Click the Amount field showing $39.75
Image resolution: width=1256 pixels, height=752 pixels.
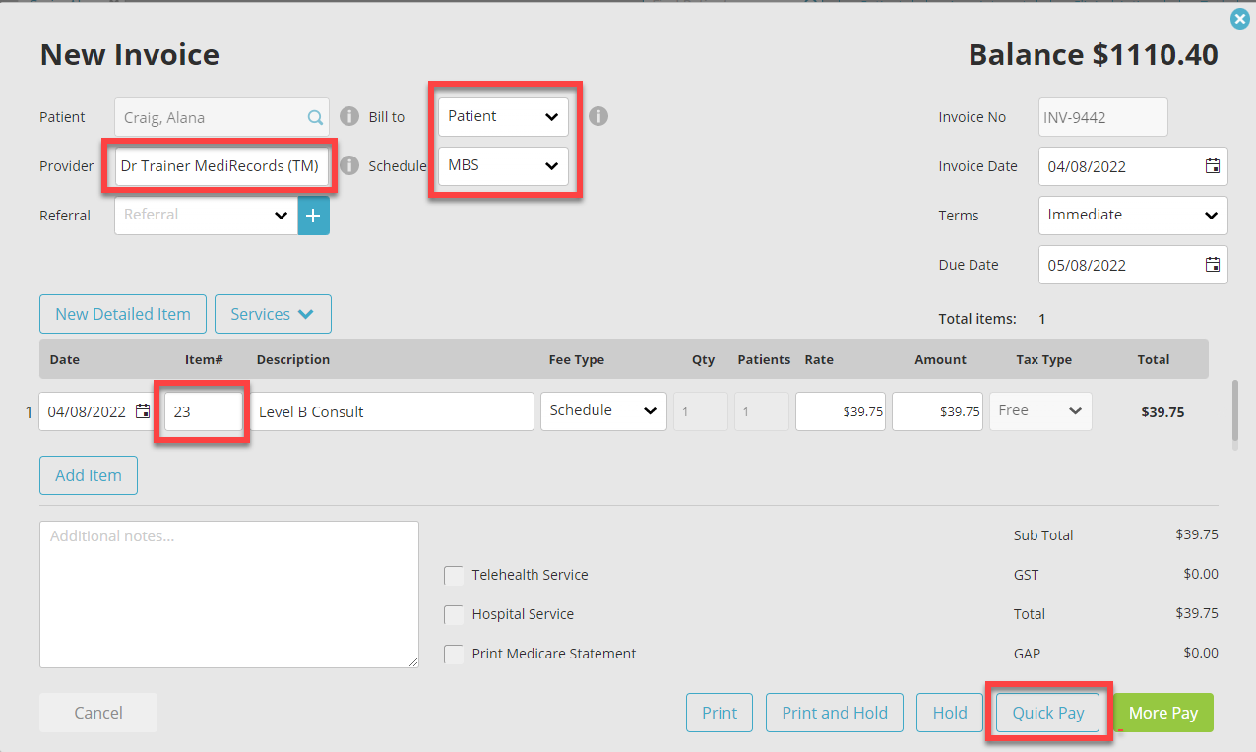coord(937,411)
